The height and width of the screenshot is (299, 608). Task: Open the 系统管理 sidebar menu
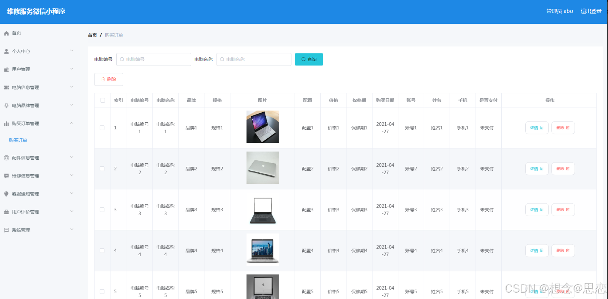tap(39, 230)
